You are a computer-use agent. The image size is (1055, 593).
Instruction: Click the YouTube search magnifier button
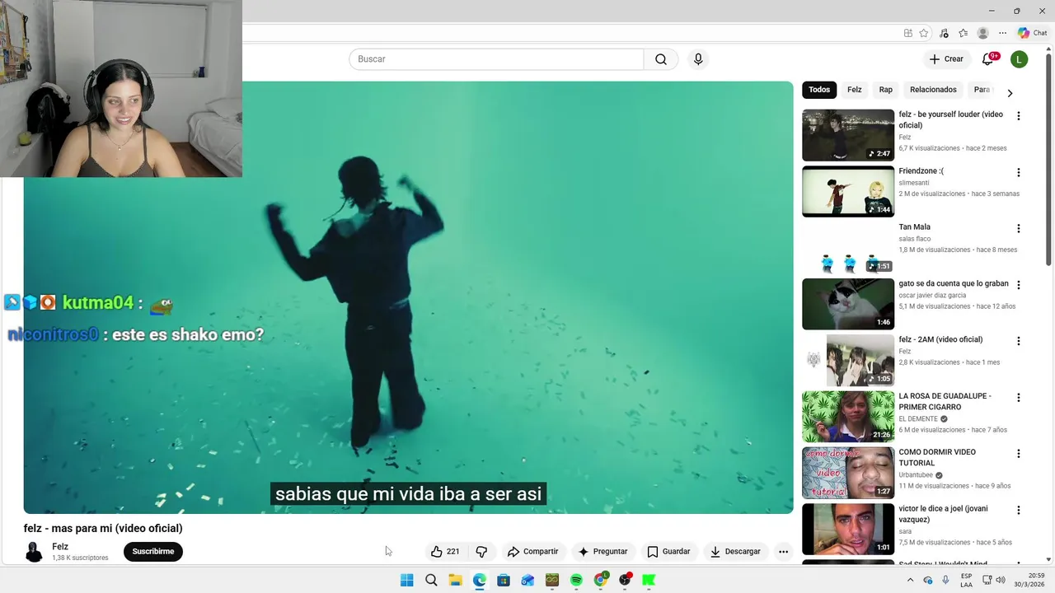pos(661,59)
